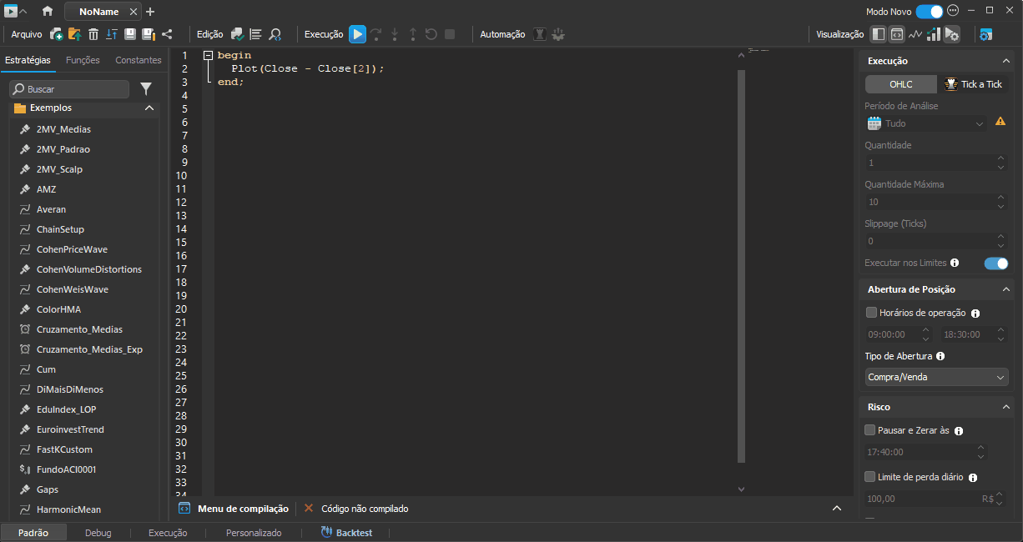Check the Limite de perda diário checkbox
This screenshot has height=542, width=1023.
871,477
